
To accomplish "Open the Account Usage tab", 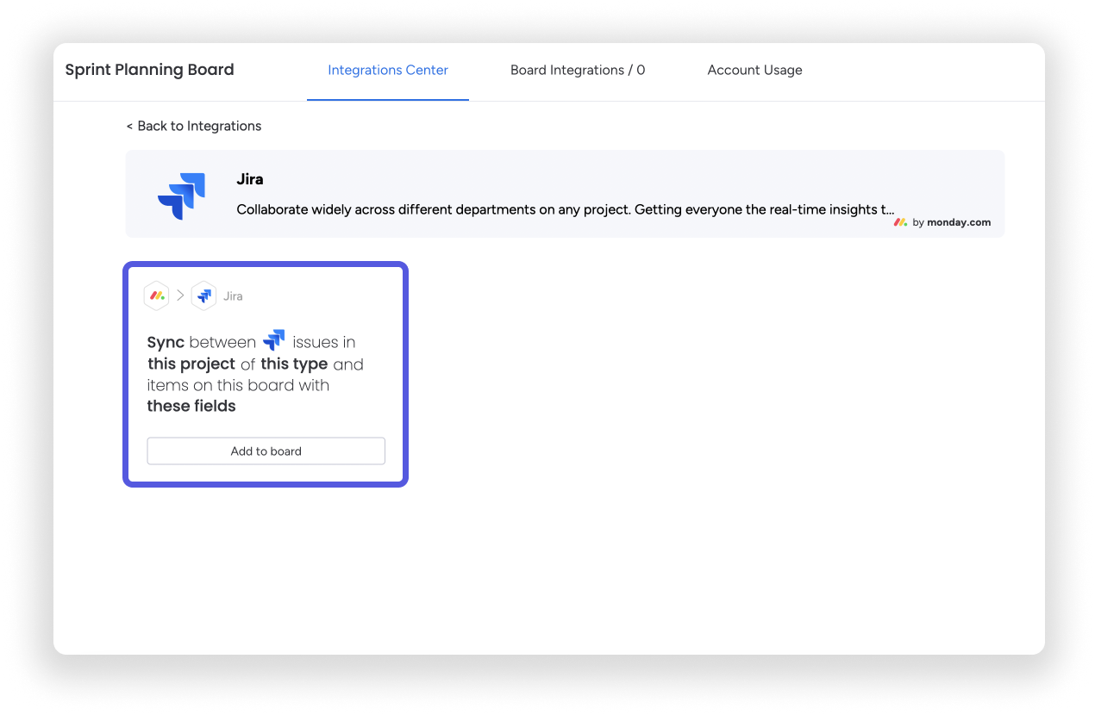I will coord(754,71).
